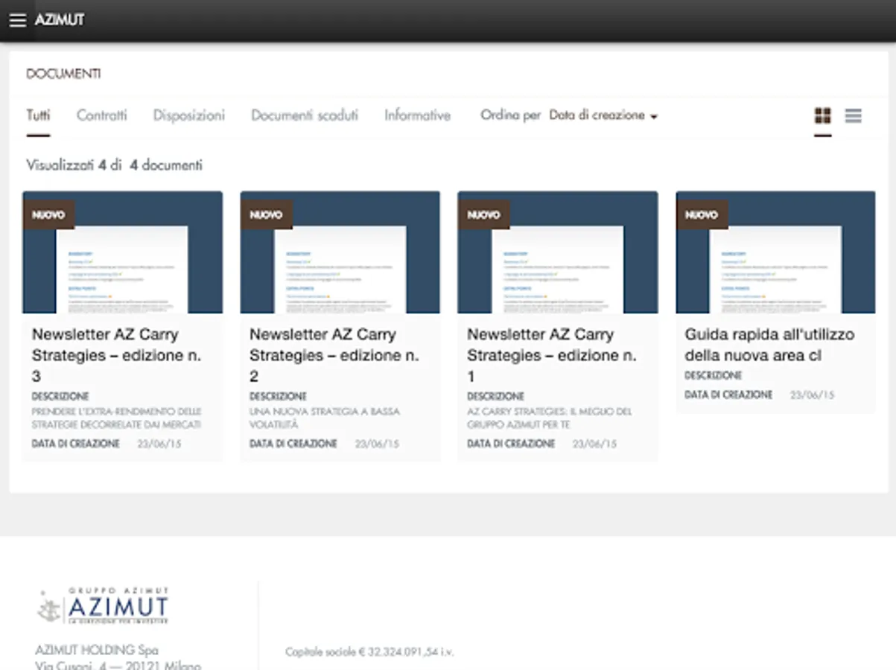Click the AZIMUT title in top bar
This screenshot has width=896, height=670.
click(x=60, y=20)
